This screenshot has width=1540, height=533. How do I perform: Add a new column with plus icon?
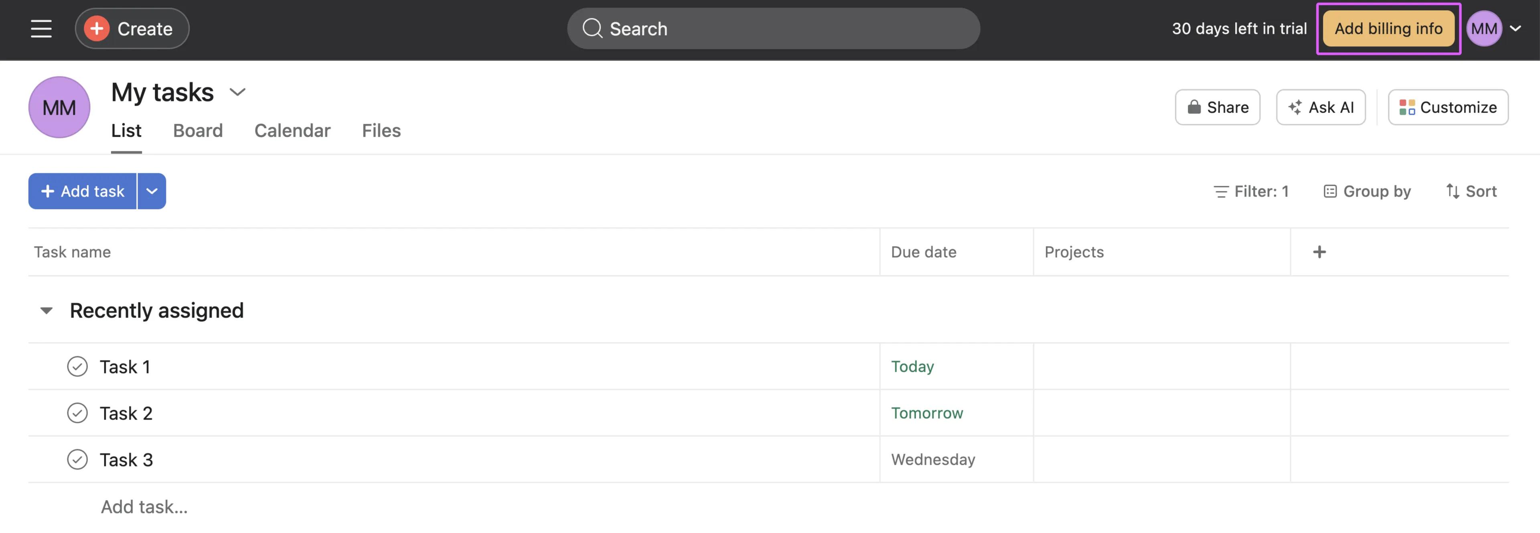[x=1319, y=252]
